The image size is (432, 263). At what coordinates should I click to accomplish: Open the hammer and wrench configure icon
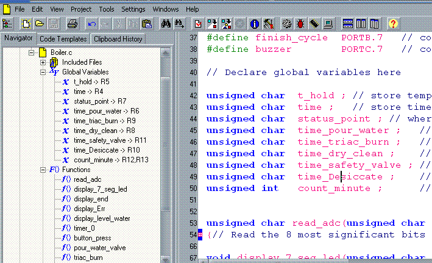tap(268, 24)
